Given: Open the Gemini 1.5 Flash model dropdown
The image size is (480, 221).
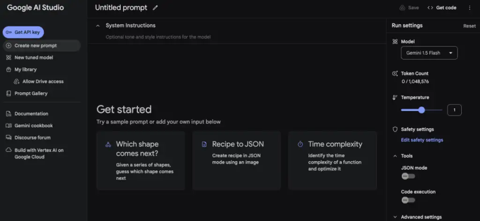Looking at the screenshot, I should pos(429,53).
